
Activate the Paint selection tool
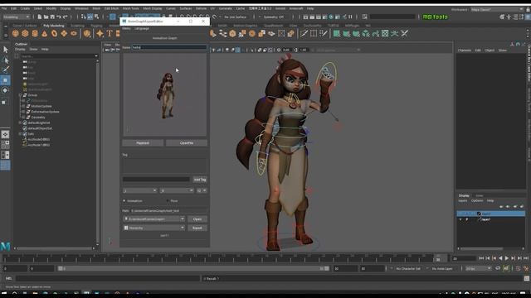coord(6,70)
